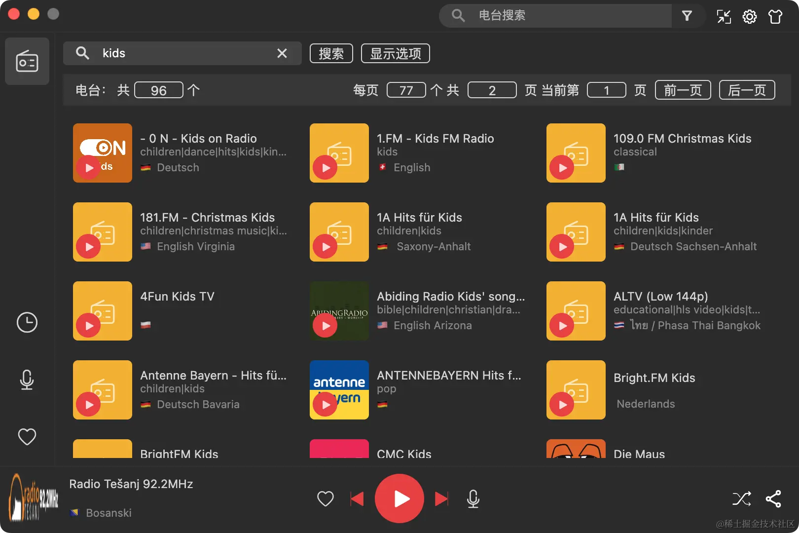The image size is (799, 533).
Task: Skip to previous station
Action: coord(357,498)
